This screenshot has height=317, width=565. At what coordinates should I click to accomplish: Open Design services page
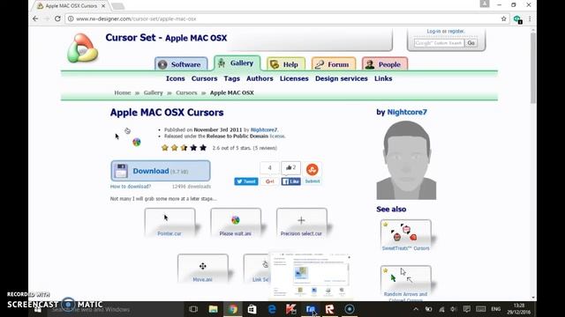342,78
